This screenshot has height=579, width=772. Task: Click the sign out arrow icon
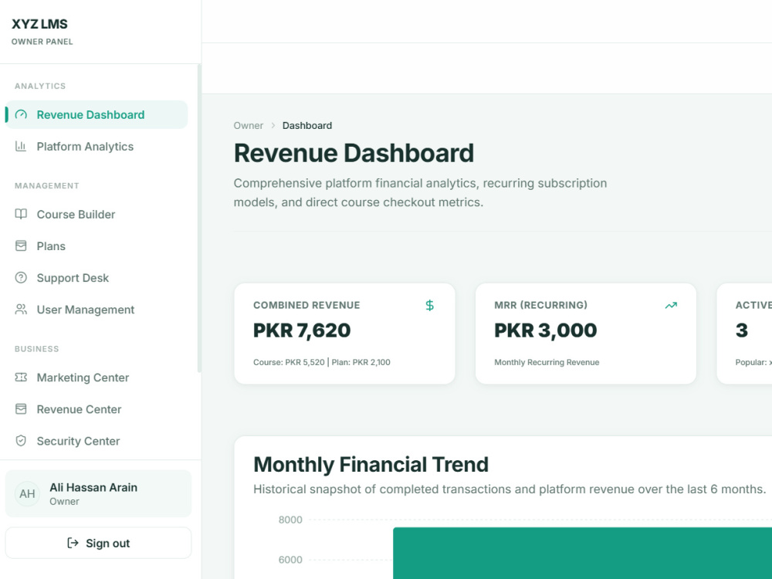pyautogui.click(x=73, y=543)
